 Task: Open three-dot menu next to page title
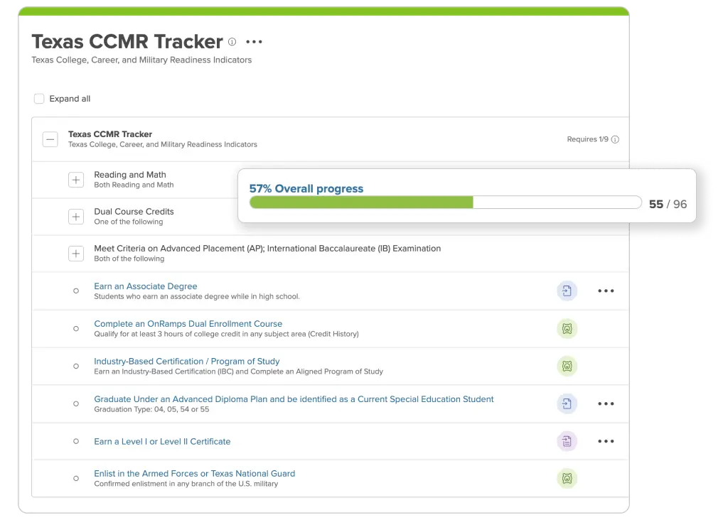(254, 42)
